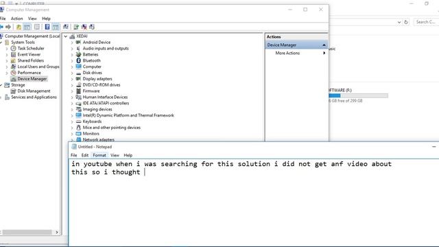Expand Local Users and Groups node
439x247 pixels.
coord(7,67)
